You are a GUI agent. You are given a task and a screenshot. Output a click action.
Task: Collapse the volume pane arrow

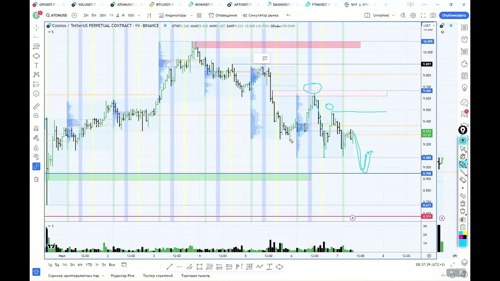coord(49,226)
